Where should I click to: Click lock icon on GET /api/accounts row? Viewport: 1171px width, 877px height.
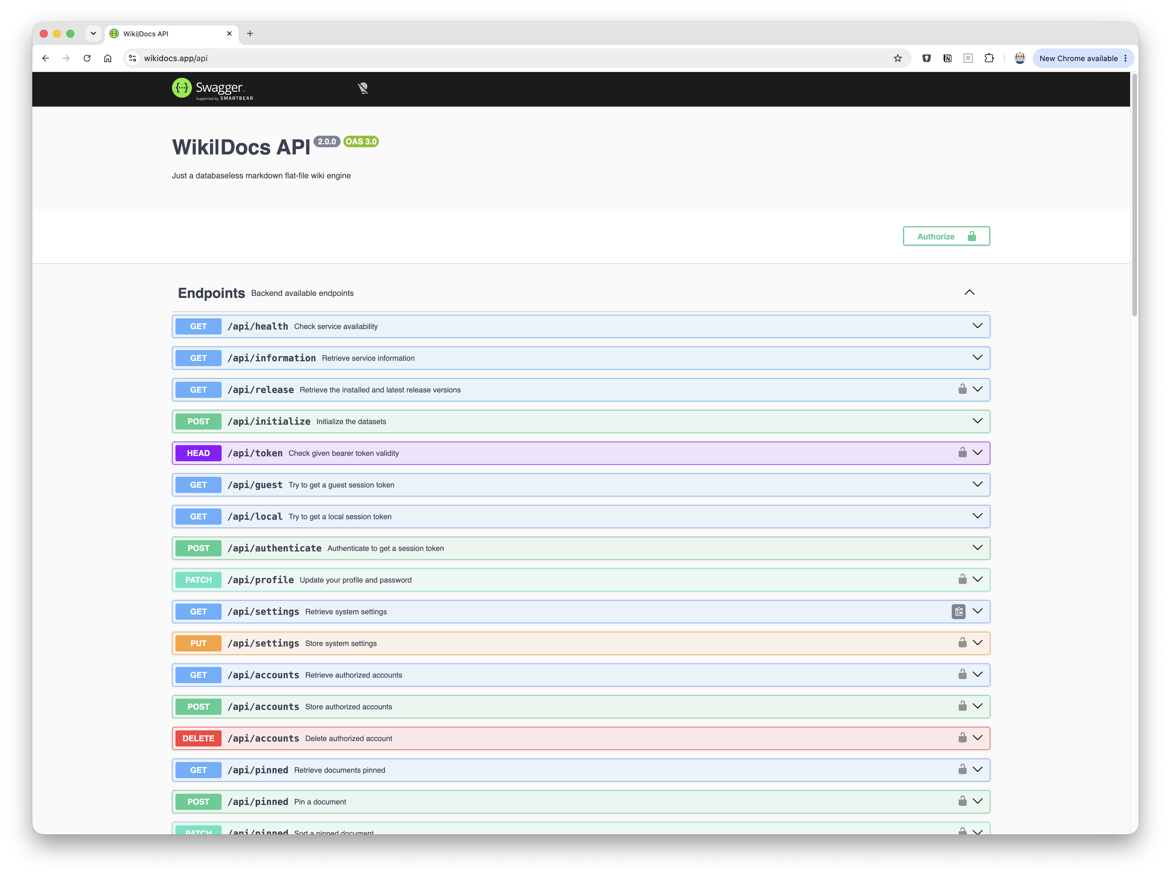[x=962, y=674]
